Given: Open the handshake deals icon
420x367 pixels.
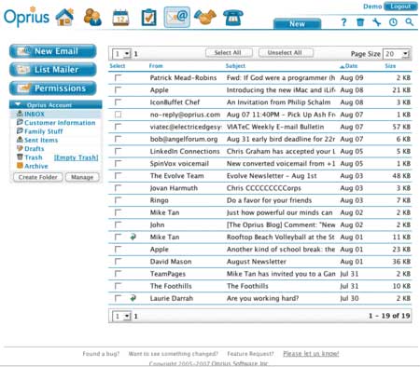Looking at the screenshot, I should tap(205, 18).
